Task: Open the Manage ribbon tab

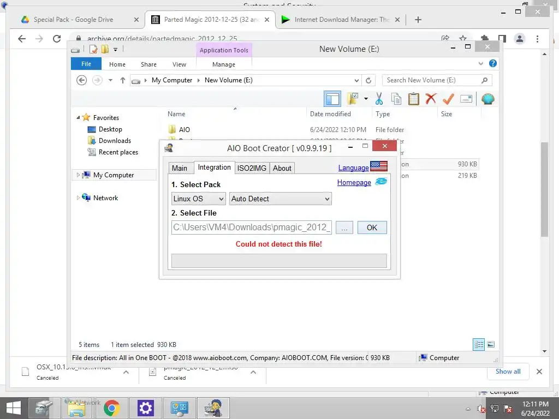Action: click(223, 64)
